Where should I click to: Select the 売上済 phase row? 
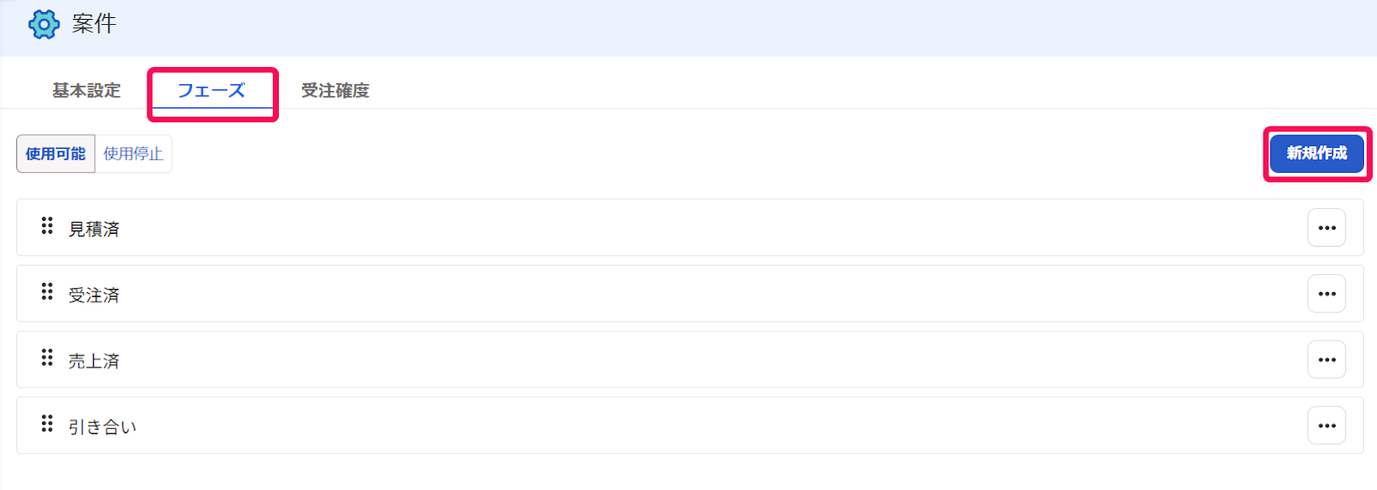(690, 359)
